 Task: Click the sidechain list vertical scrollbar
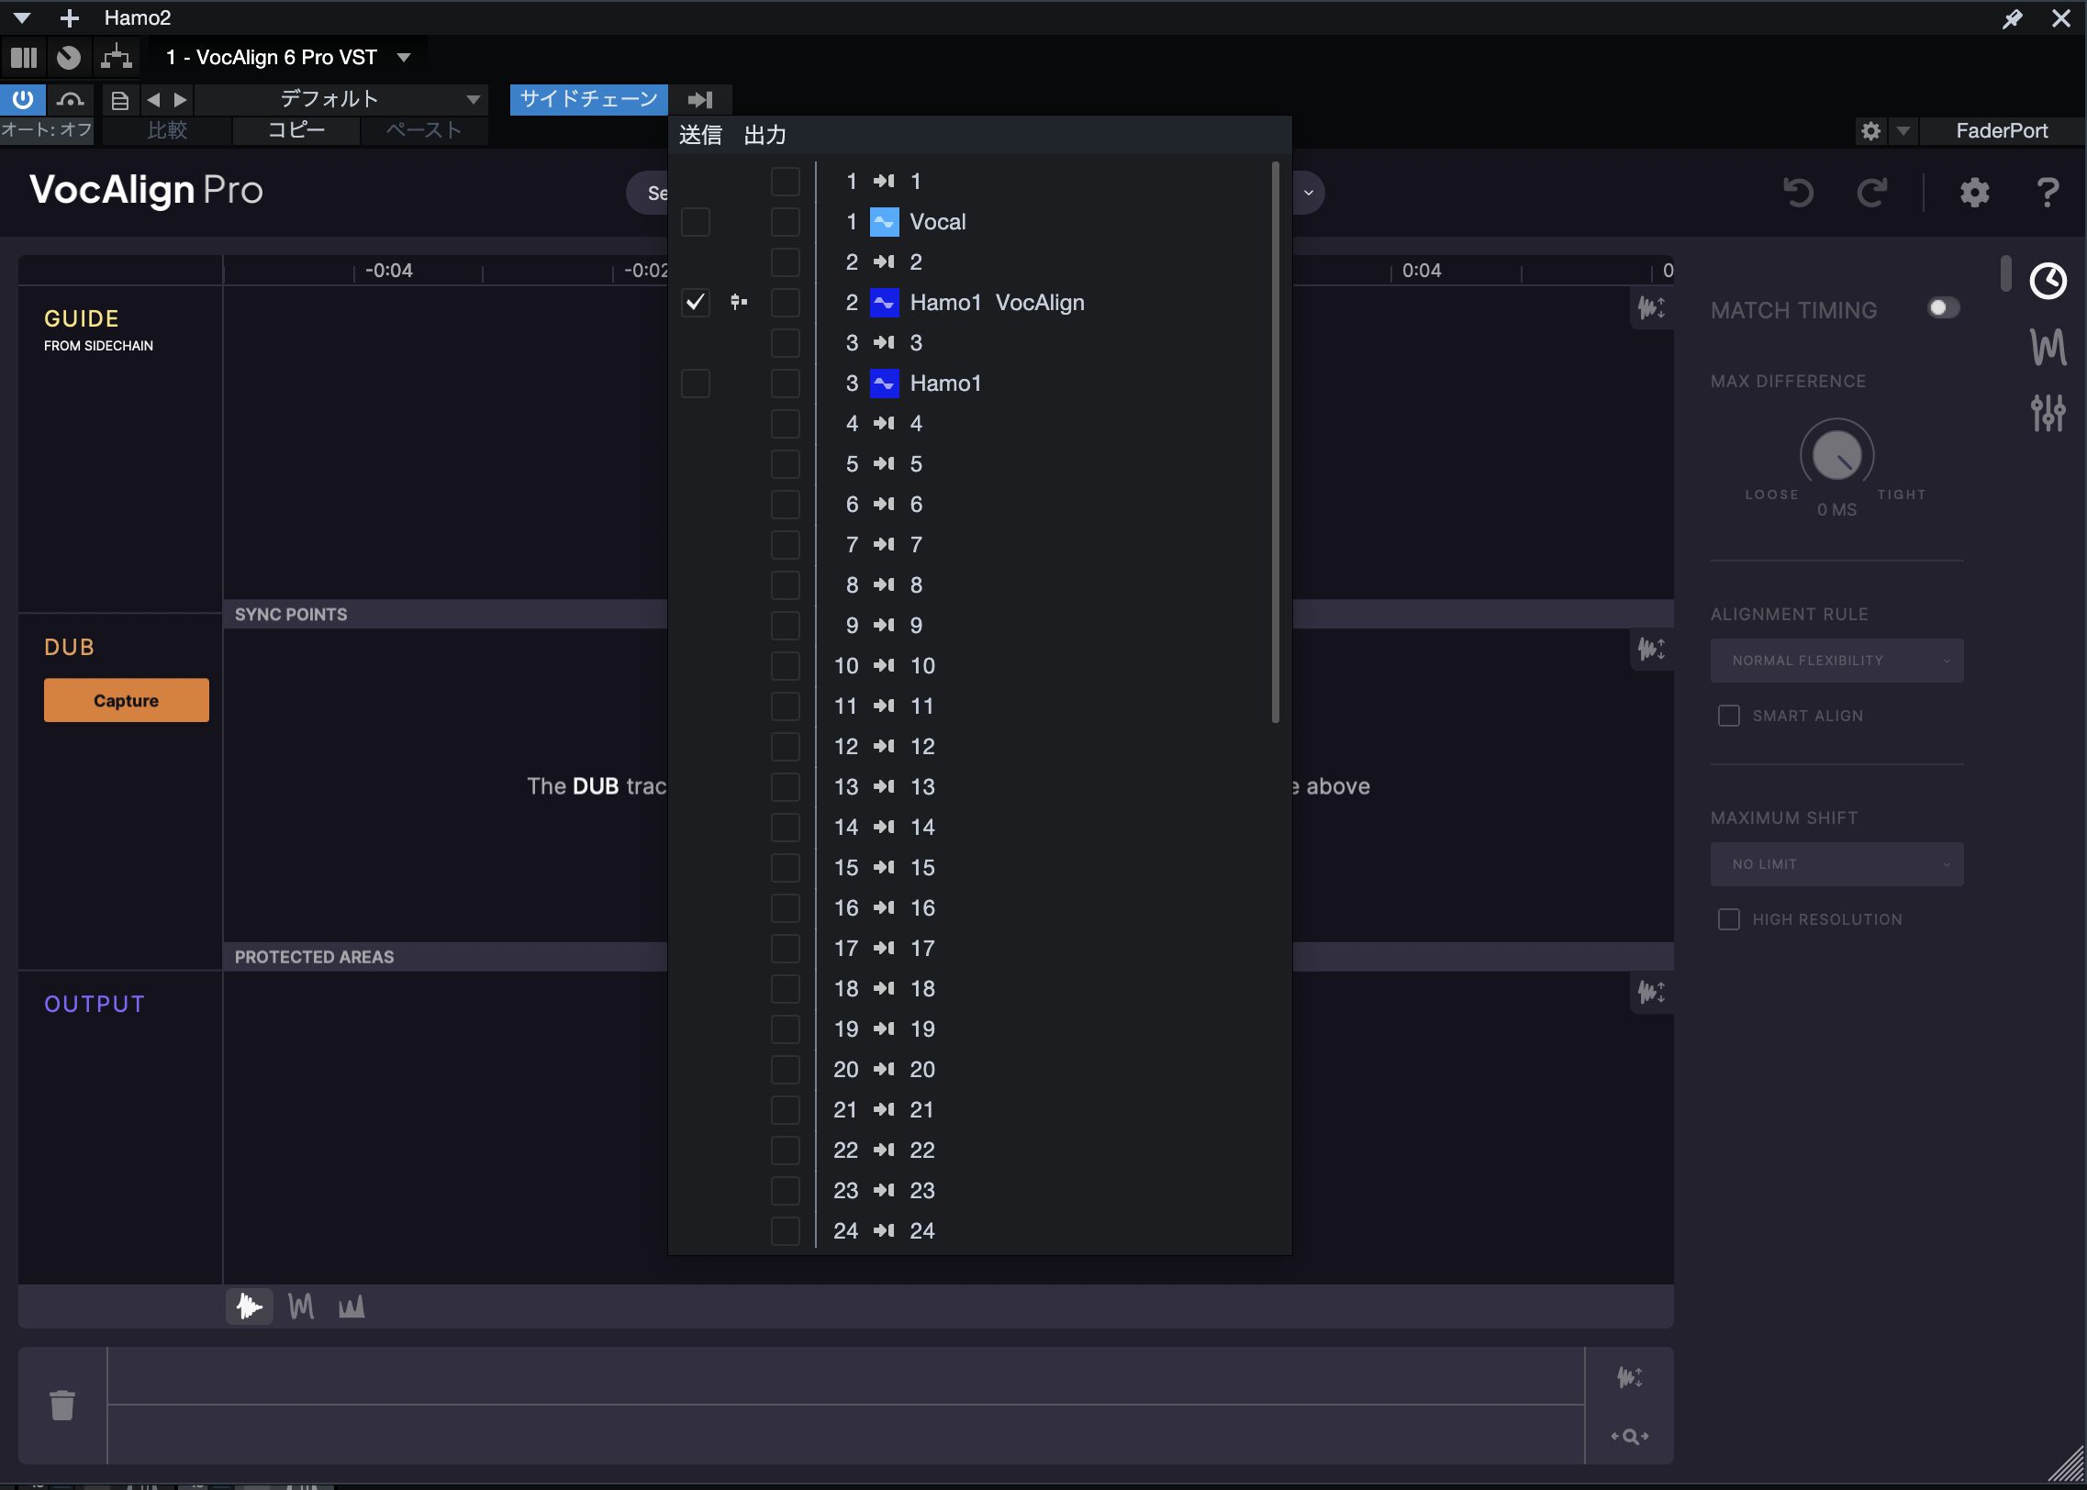(1276, 442)
